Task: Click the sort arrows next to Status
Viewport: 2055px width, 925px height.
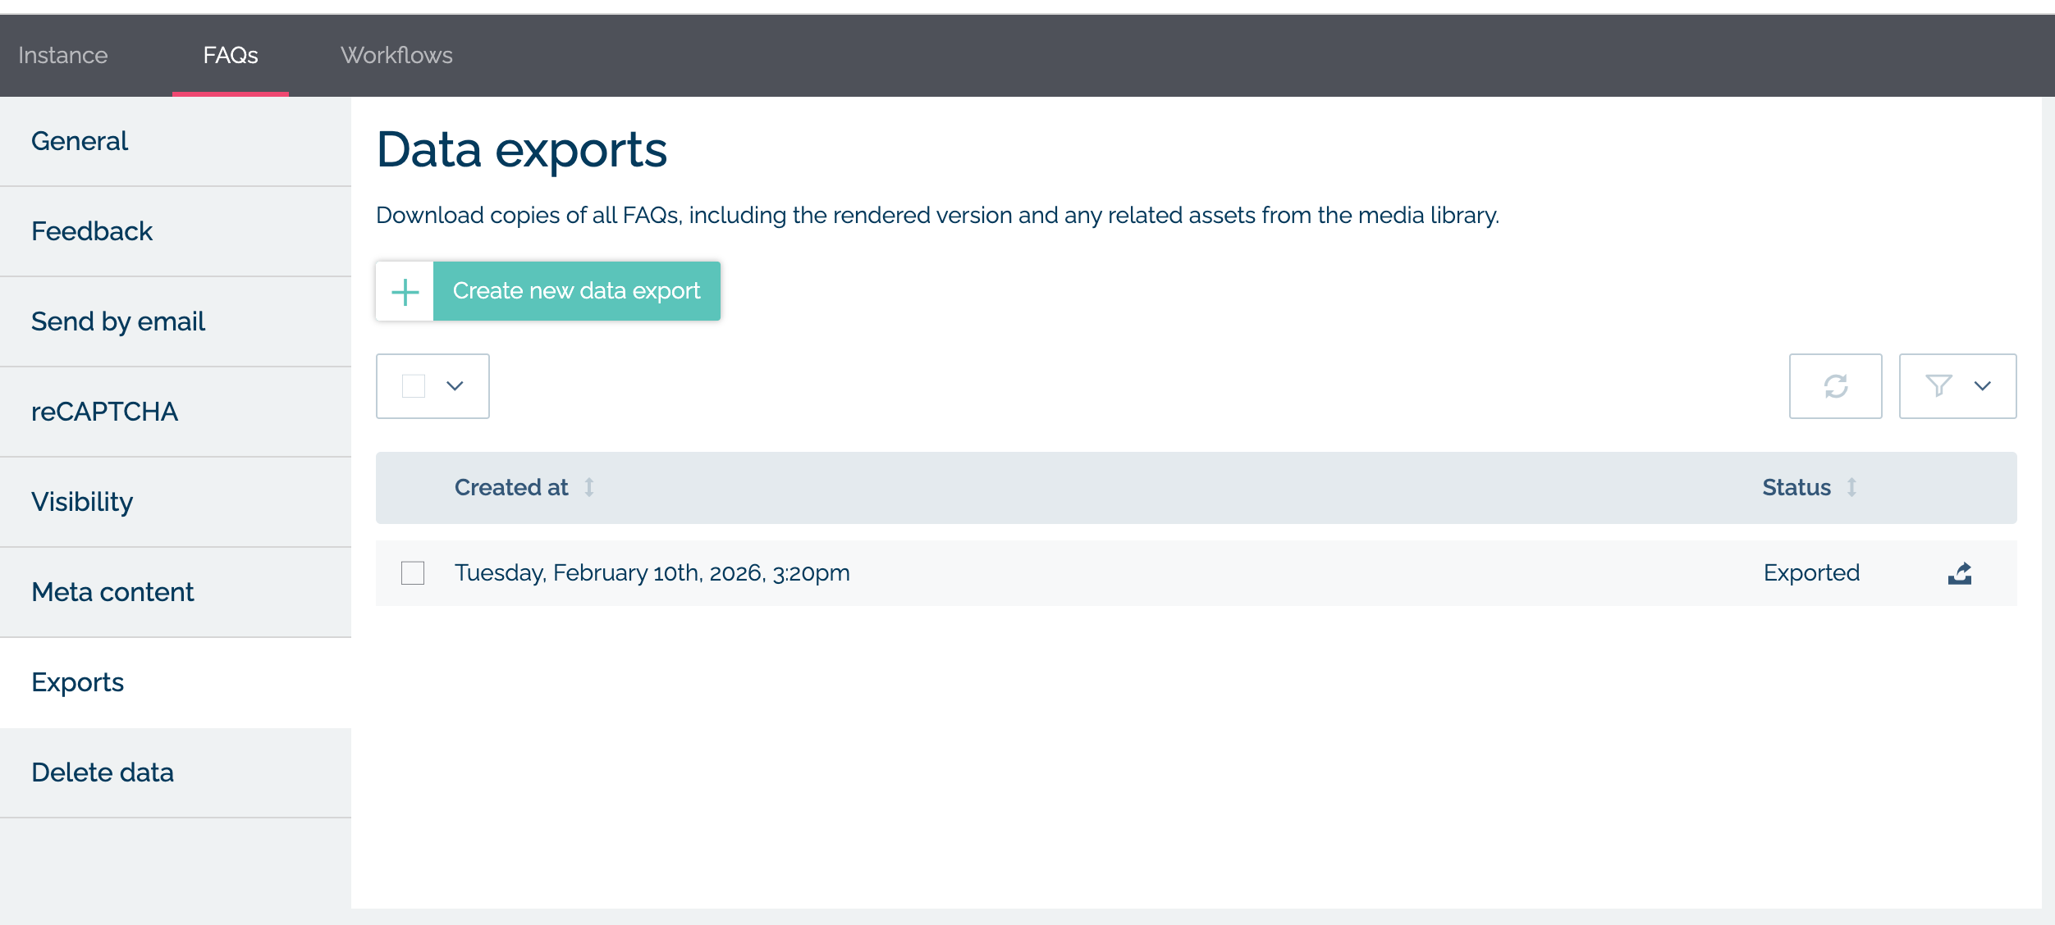Action: click(x=1851, y=487)
